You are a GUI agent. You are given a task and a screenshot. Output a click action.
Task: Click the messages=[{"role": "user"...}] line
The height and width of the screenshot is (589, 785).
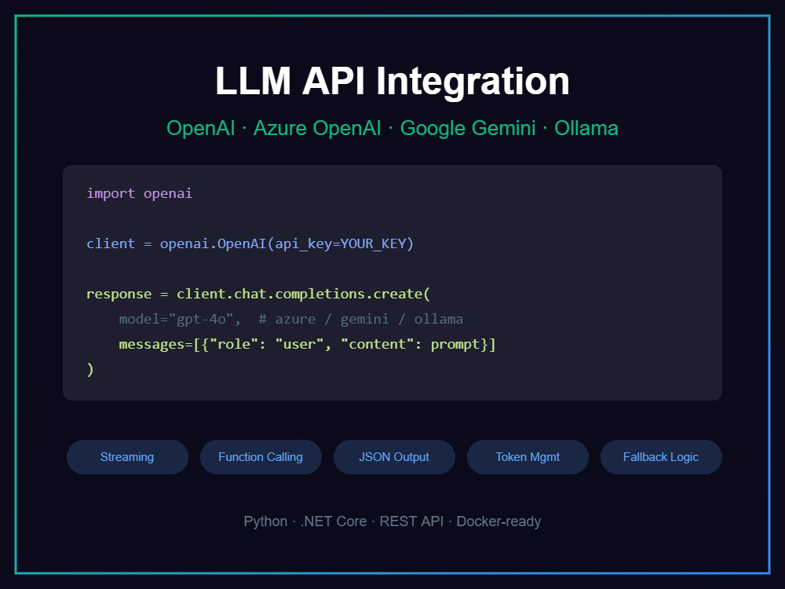(308, 344)
